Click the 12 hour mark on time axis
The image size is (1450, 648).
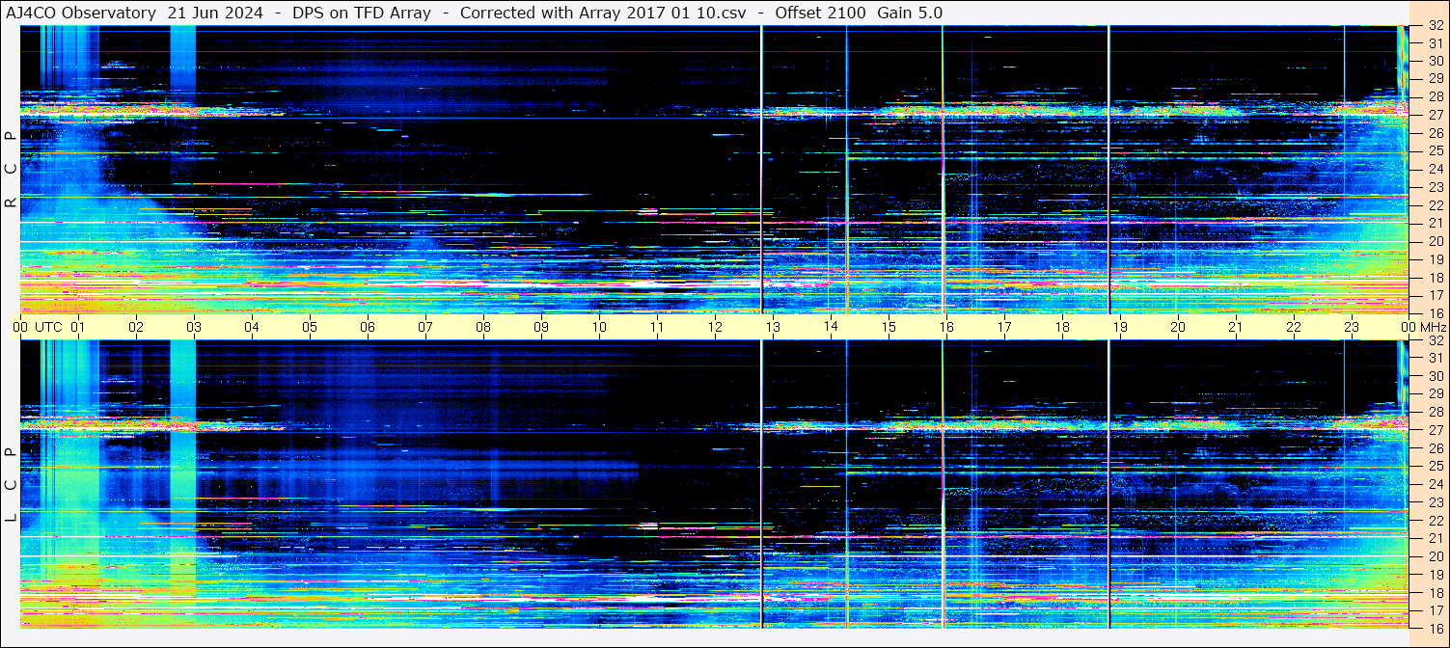click(715, 327)
